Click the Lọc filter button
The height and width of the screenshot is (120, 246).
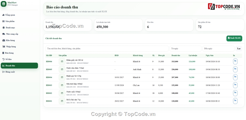pyautogui.click(x=239, y=48)
